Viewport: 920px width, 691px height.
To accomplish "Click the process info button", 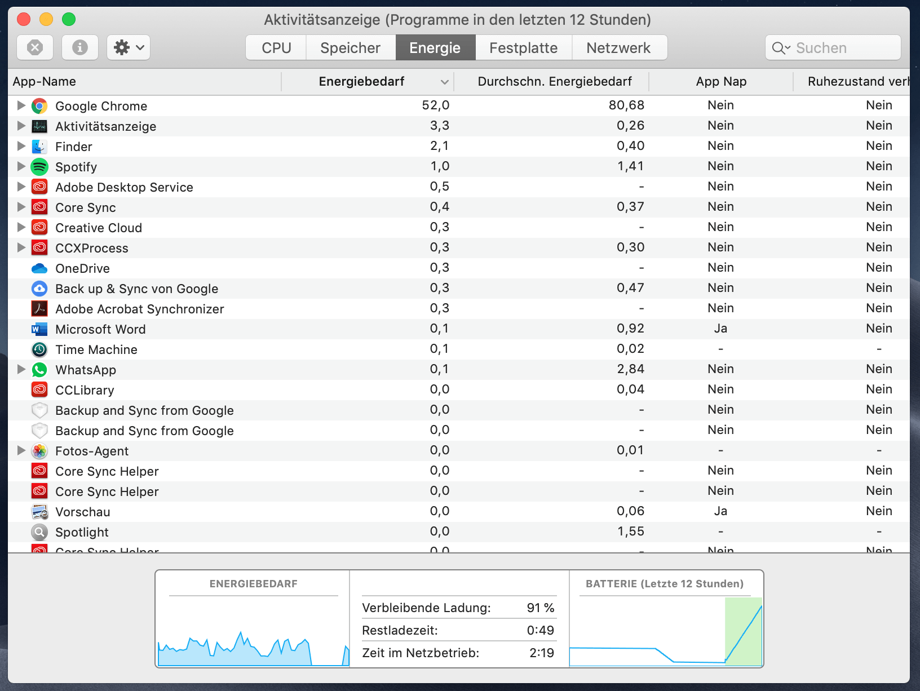I will pos(80,47).
